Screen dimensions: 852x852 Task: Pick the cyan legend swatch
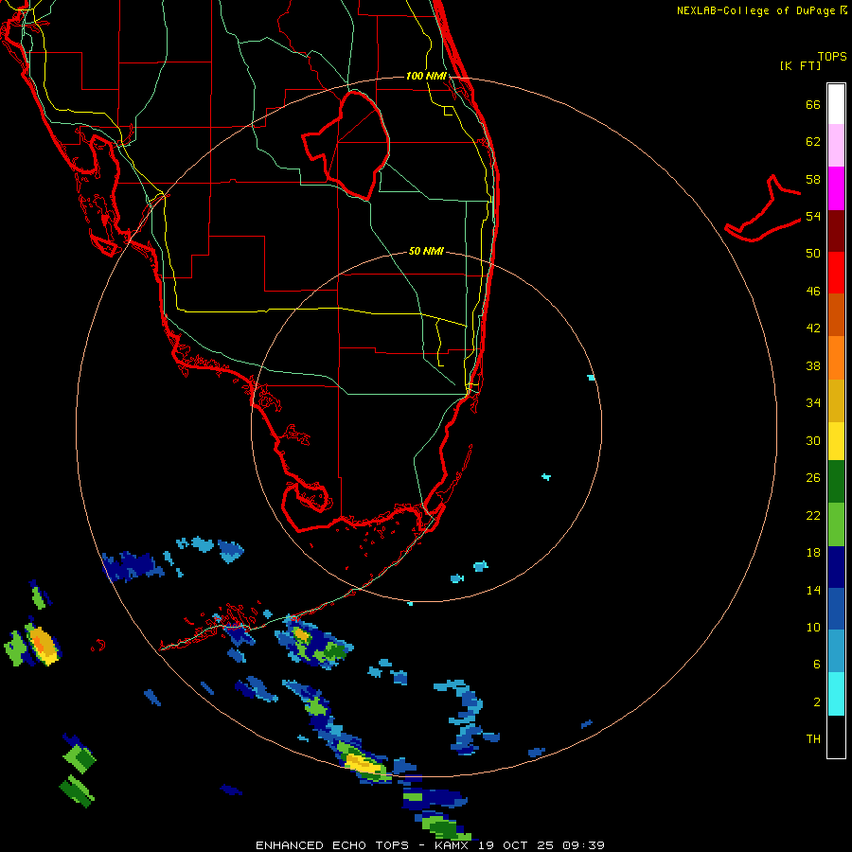(x=836, y=694)
